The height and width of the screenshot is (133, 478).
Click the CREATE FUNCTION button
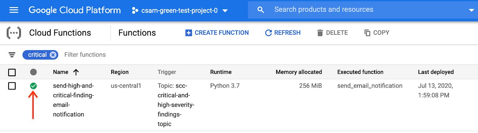tap(217, 33)
